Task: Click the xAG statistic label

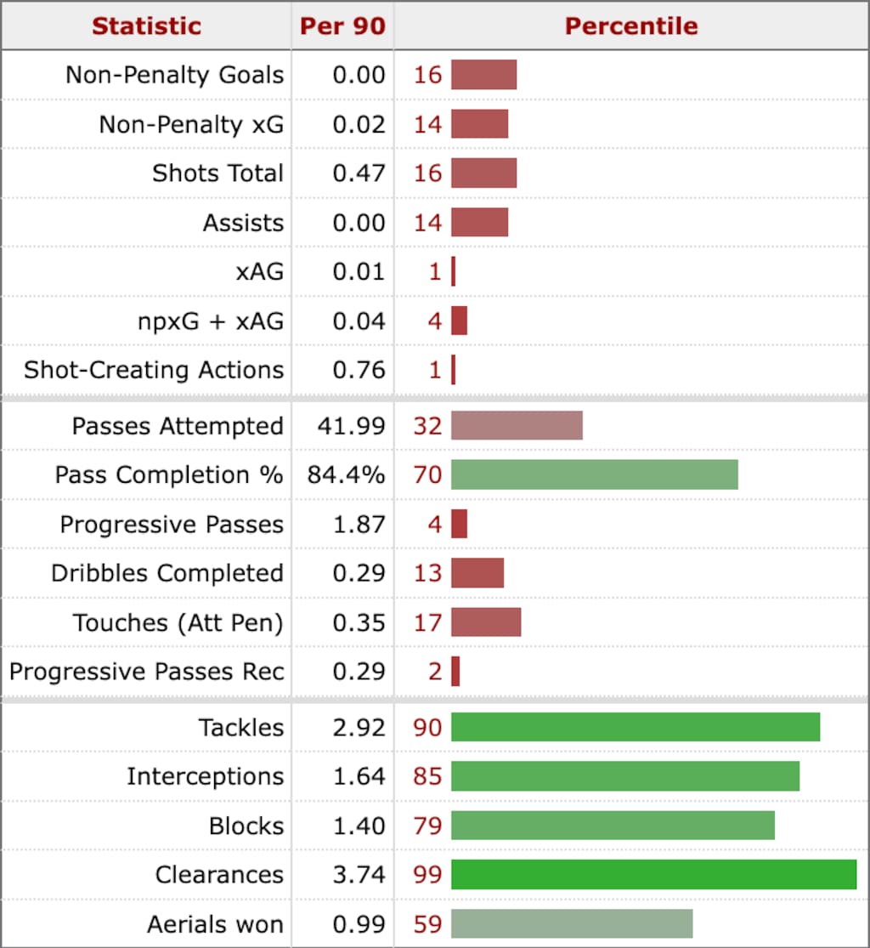Action: (261, 272)
